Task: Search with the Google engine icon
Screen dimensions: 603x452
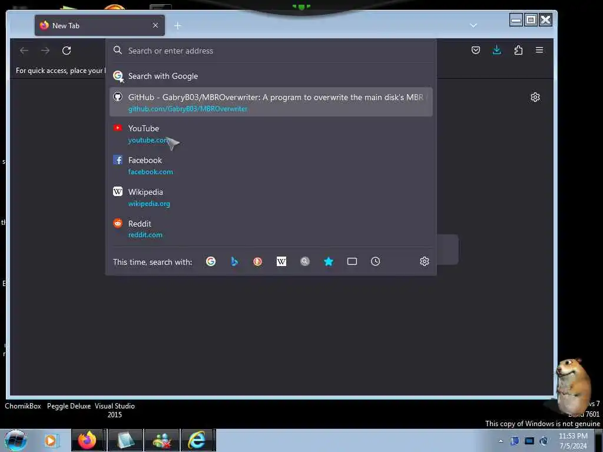Action: coord(211,261)
